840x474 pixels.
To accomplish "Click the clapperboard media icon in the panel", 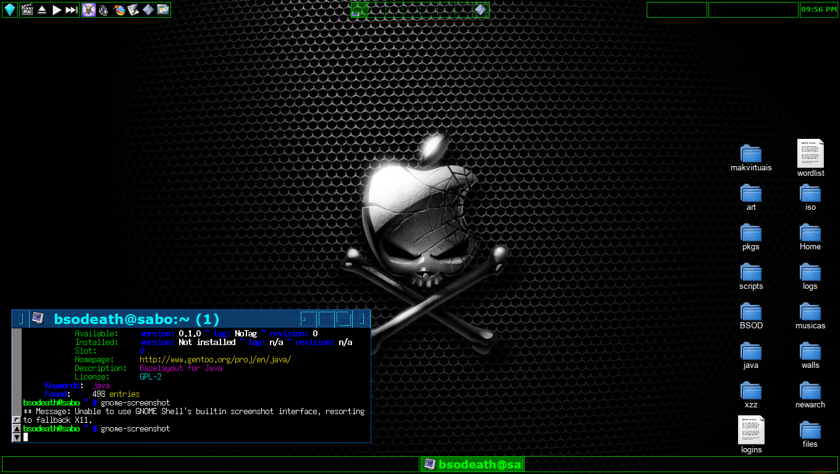I will [x=27, y=10].
